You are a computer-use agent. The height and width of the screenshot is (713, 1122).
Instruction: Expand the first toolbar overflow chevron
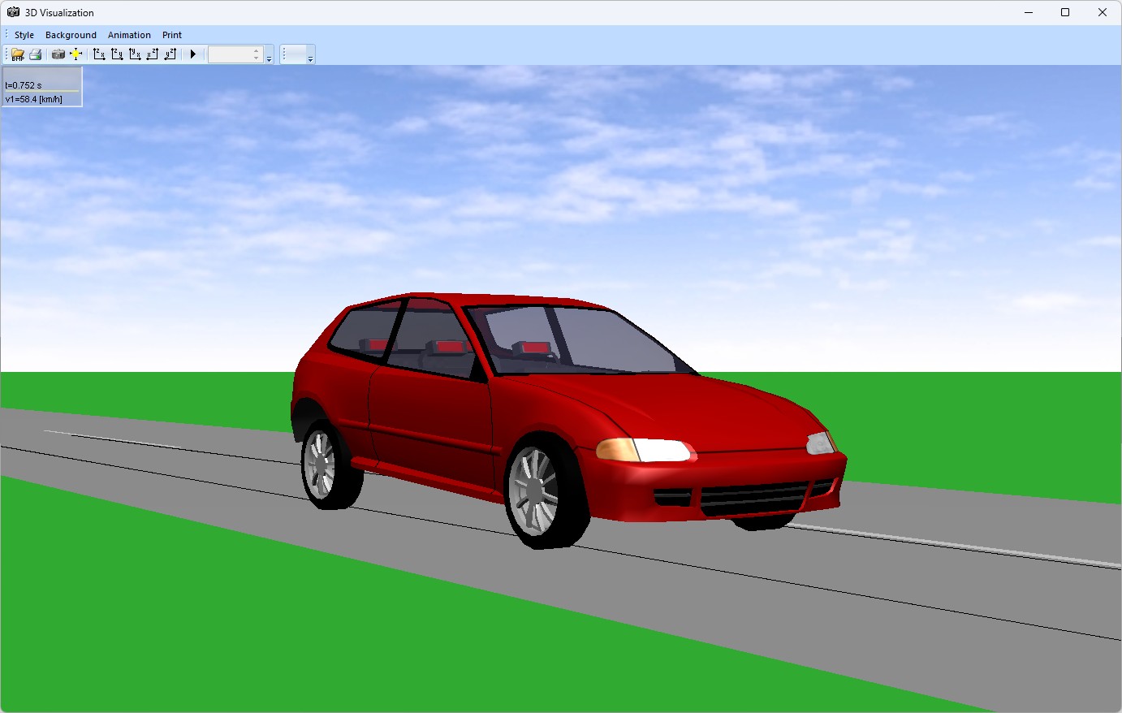[269, 58]
